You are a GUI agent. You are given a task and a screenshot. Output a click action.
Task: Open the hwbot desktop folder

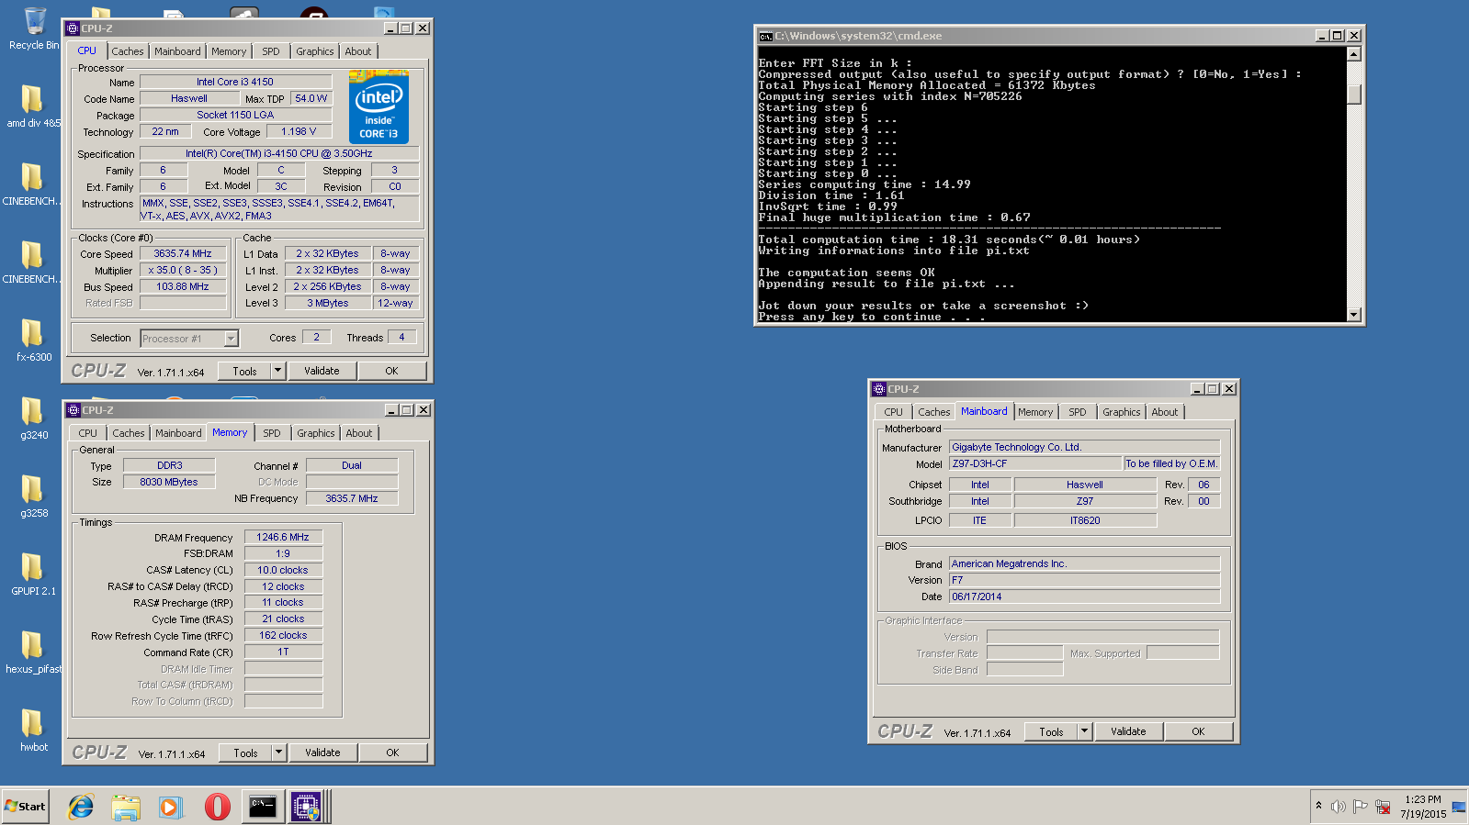(33, 730)
